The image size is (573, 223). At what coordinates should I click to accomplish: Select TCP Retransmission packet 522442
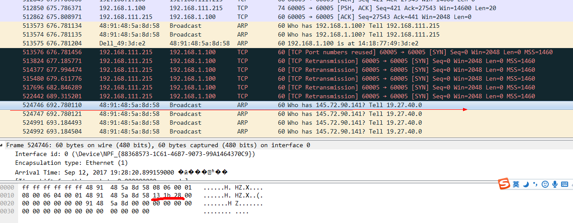pos(286,96)
